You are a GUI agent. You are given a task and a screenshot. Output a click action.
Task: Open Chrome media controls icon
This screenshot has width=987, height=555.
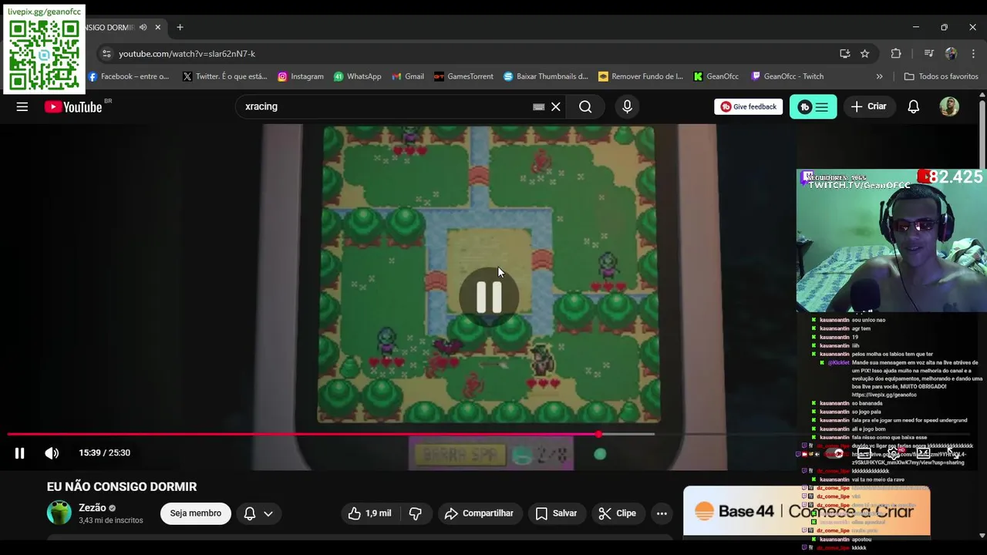click(x=928, y=54)
